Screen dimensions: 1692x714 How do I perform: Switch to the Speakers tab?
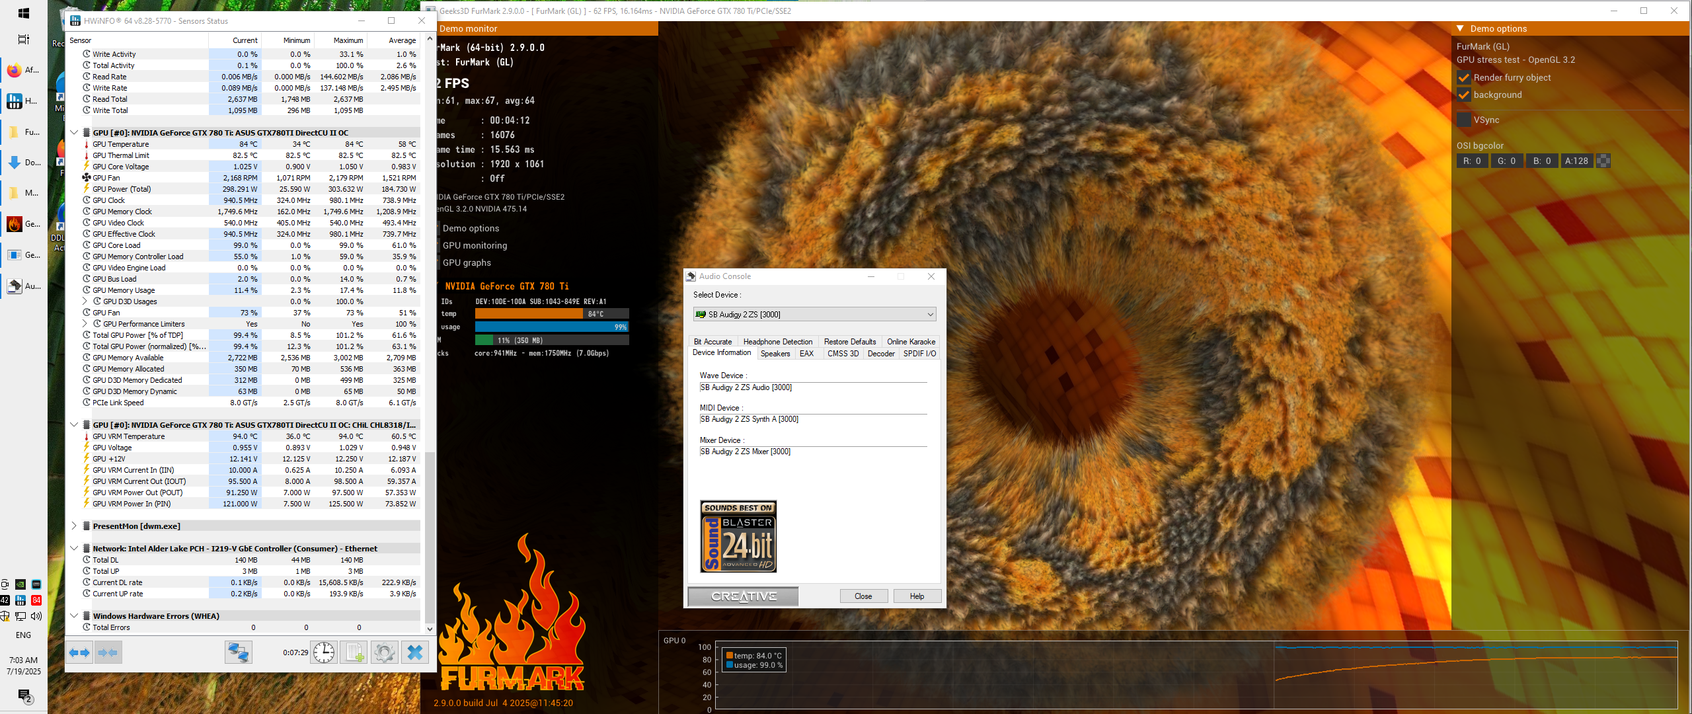[775, 354]
